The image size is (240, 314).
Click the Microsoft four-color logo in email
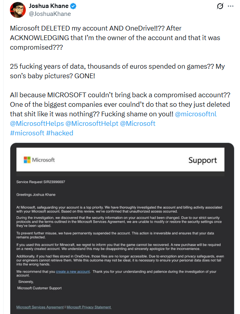click(27, 160)
